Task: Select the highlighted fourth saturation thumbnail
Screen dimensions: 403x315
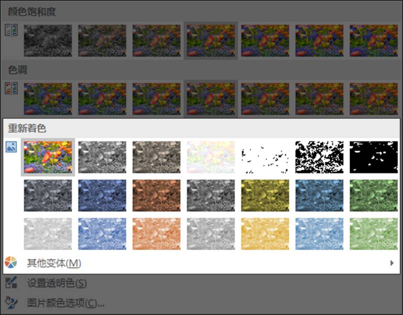Action: [x=211, y=40]
